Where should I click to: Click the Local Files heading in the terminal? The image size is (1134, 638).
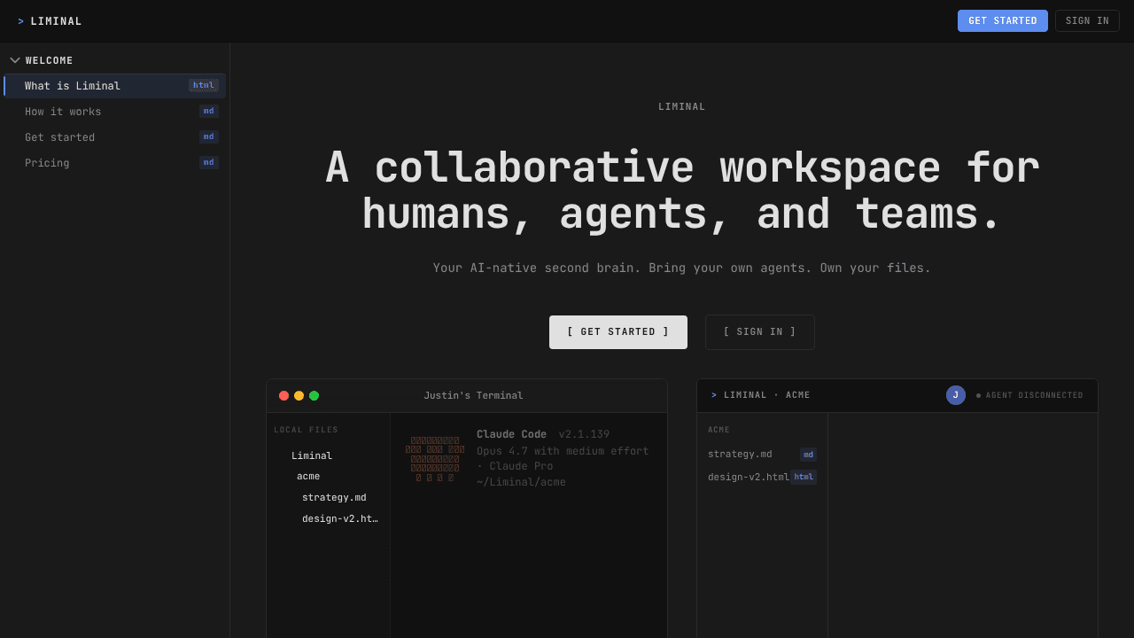[306, 430]
